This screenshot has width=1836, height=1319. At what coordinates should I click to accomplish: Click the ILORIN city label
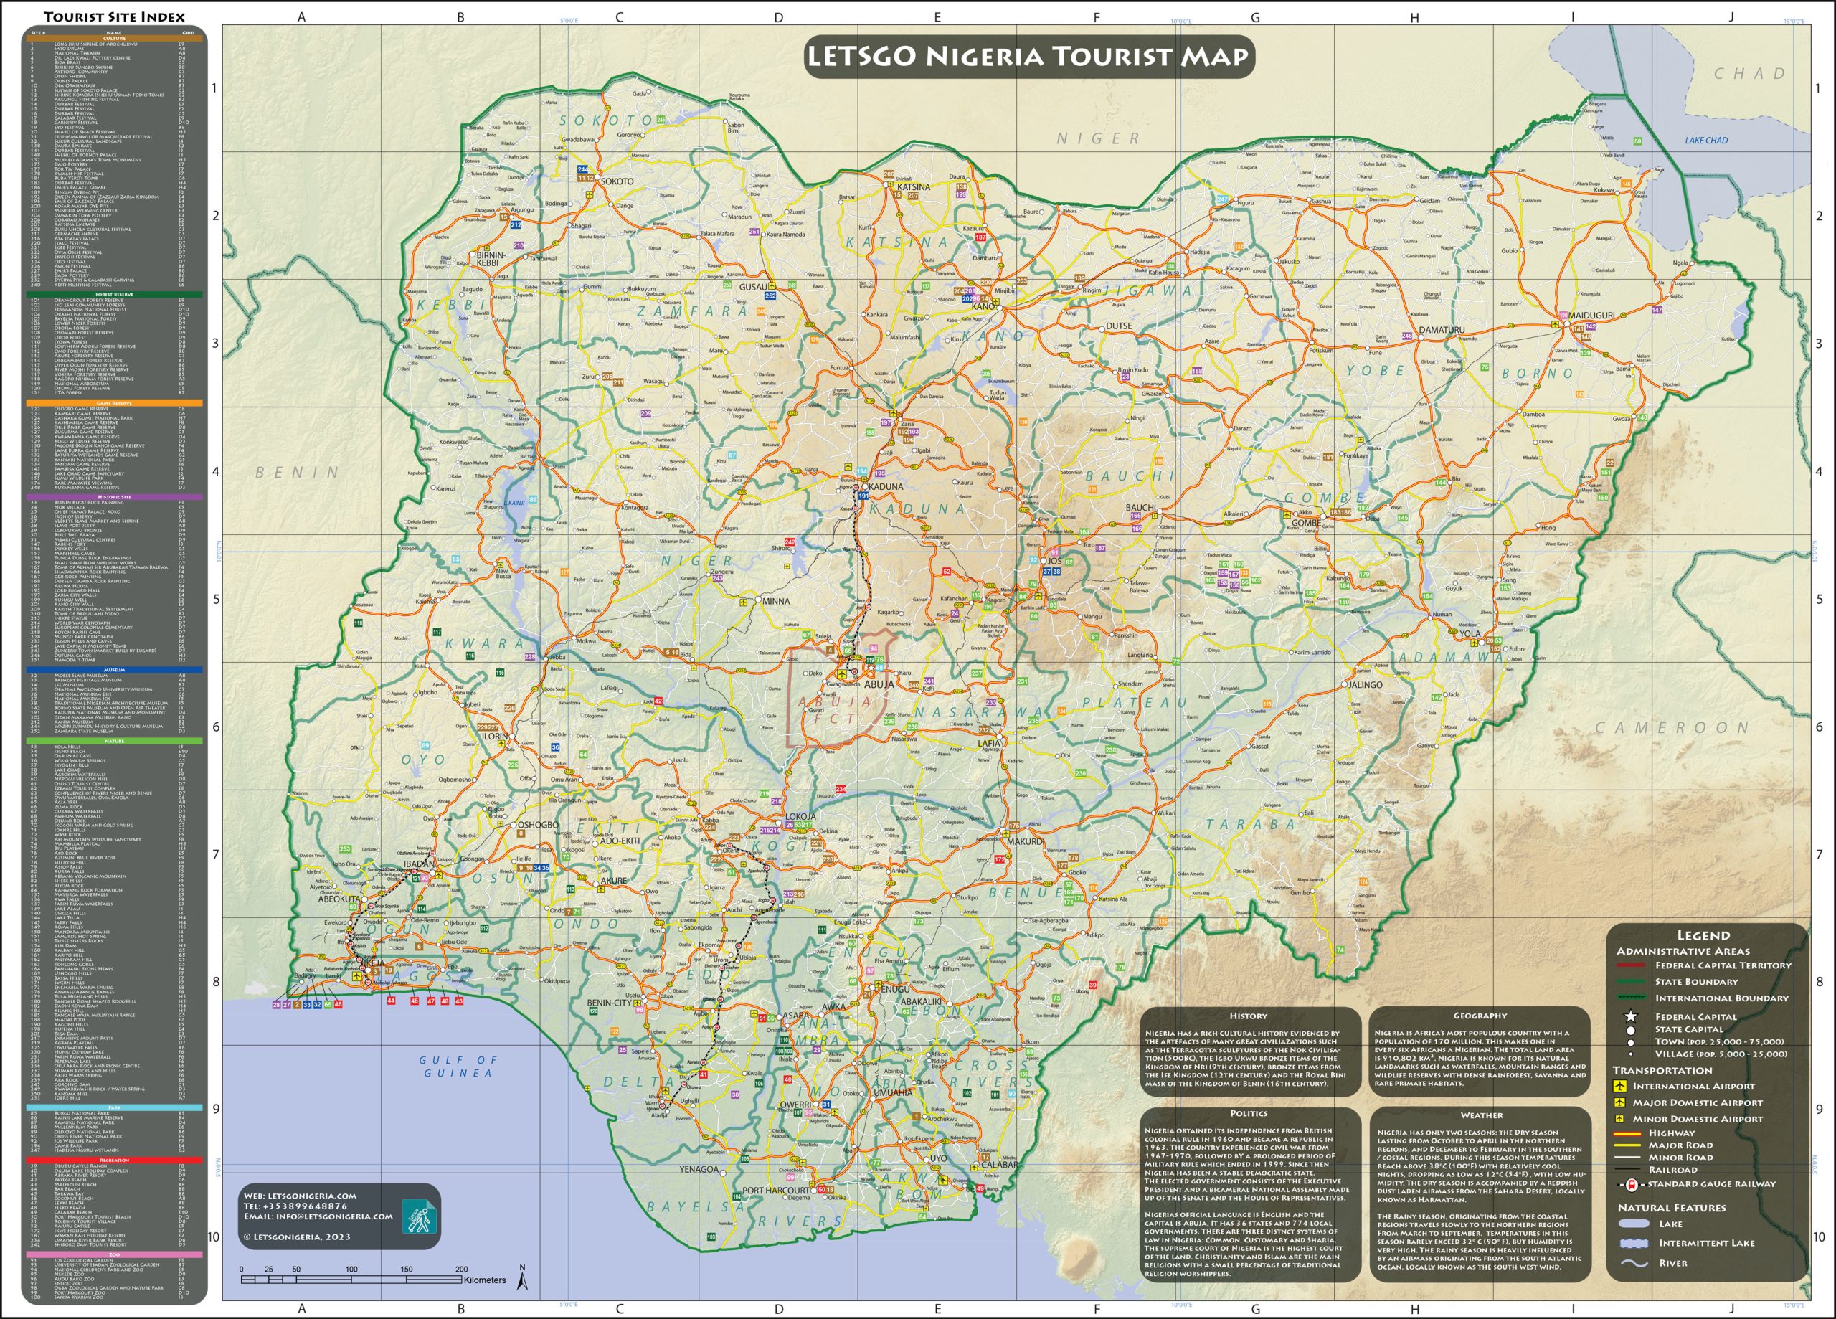(x=495, y=737)
